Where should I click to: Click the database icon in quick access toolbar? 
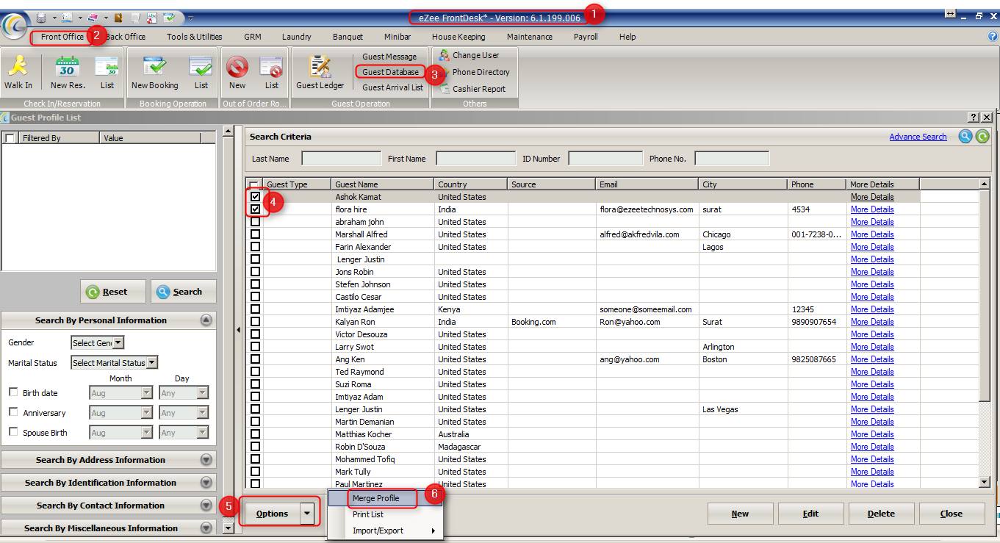coord(40,17)
